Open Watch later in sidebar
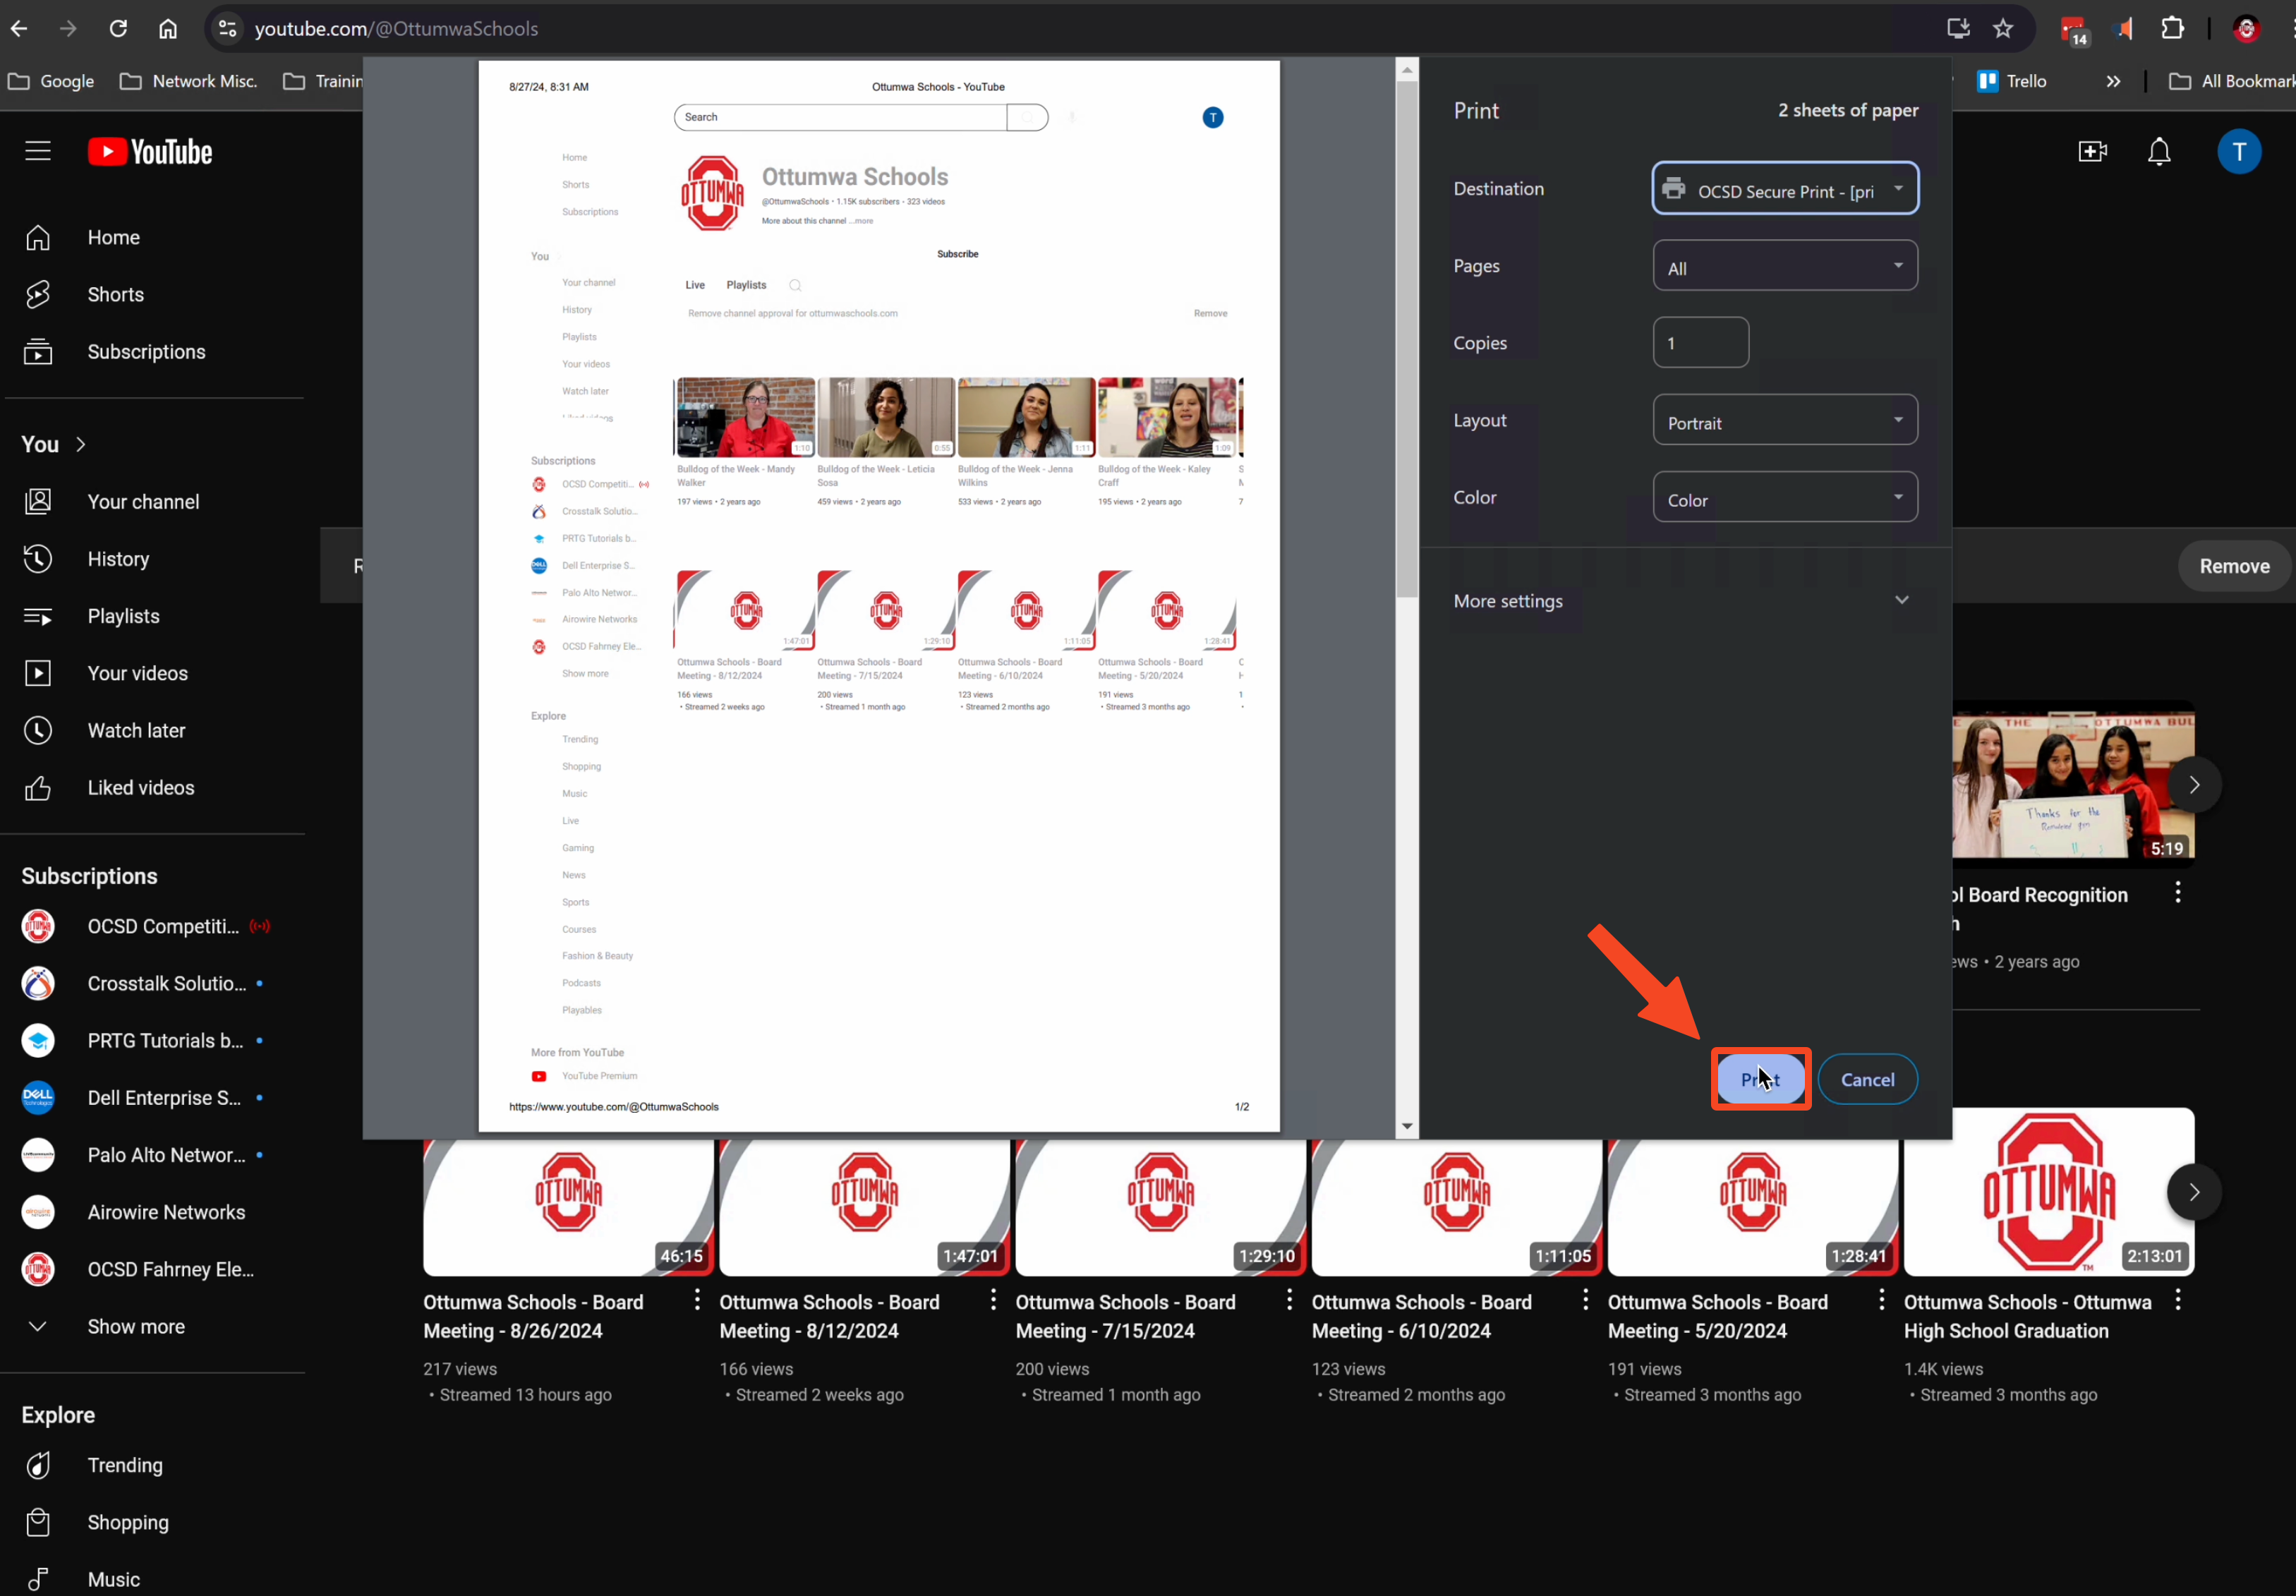 (x=136, y=731)
